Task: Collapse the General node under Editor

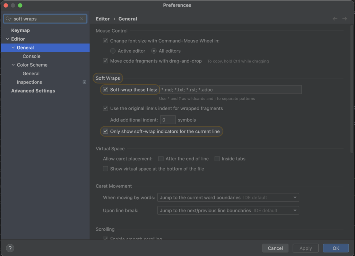Action: (13, 47)
